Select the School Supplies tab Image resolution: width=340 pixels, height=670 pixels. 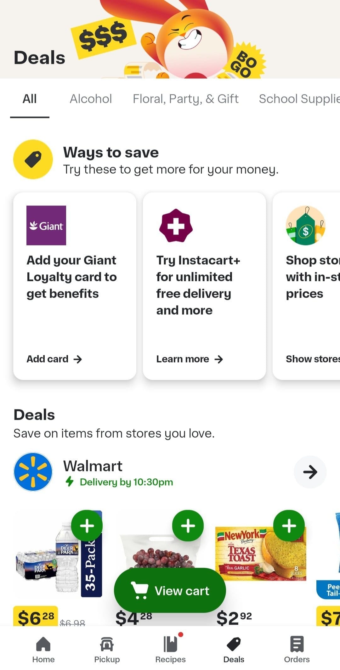click(299, 99)
